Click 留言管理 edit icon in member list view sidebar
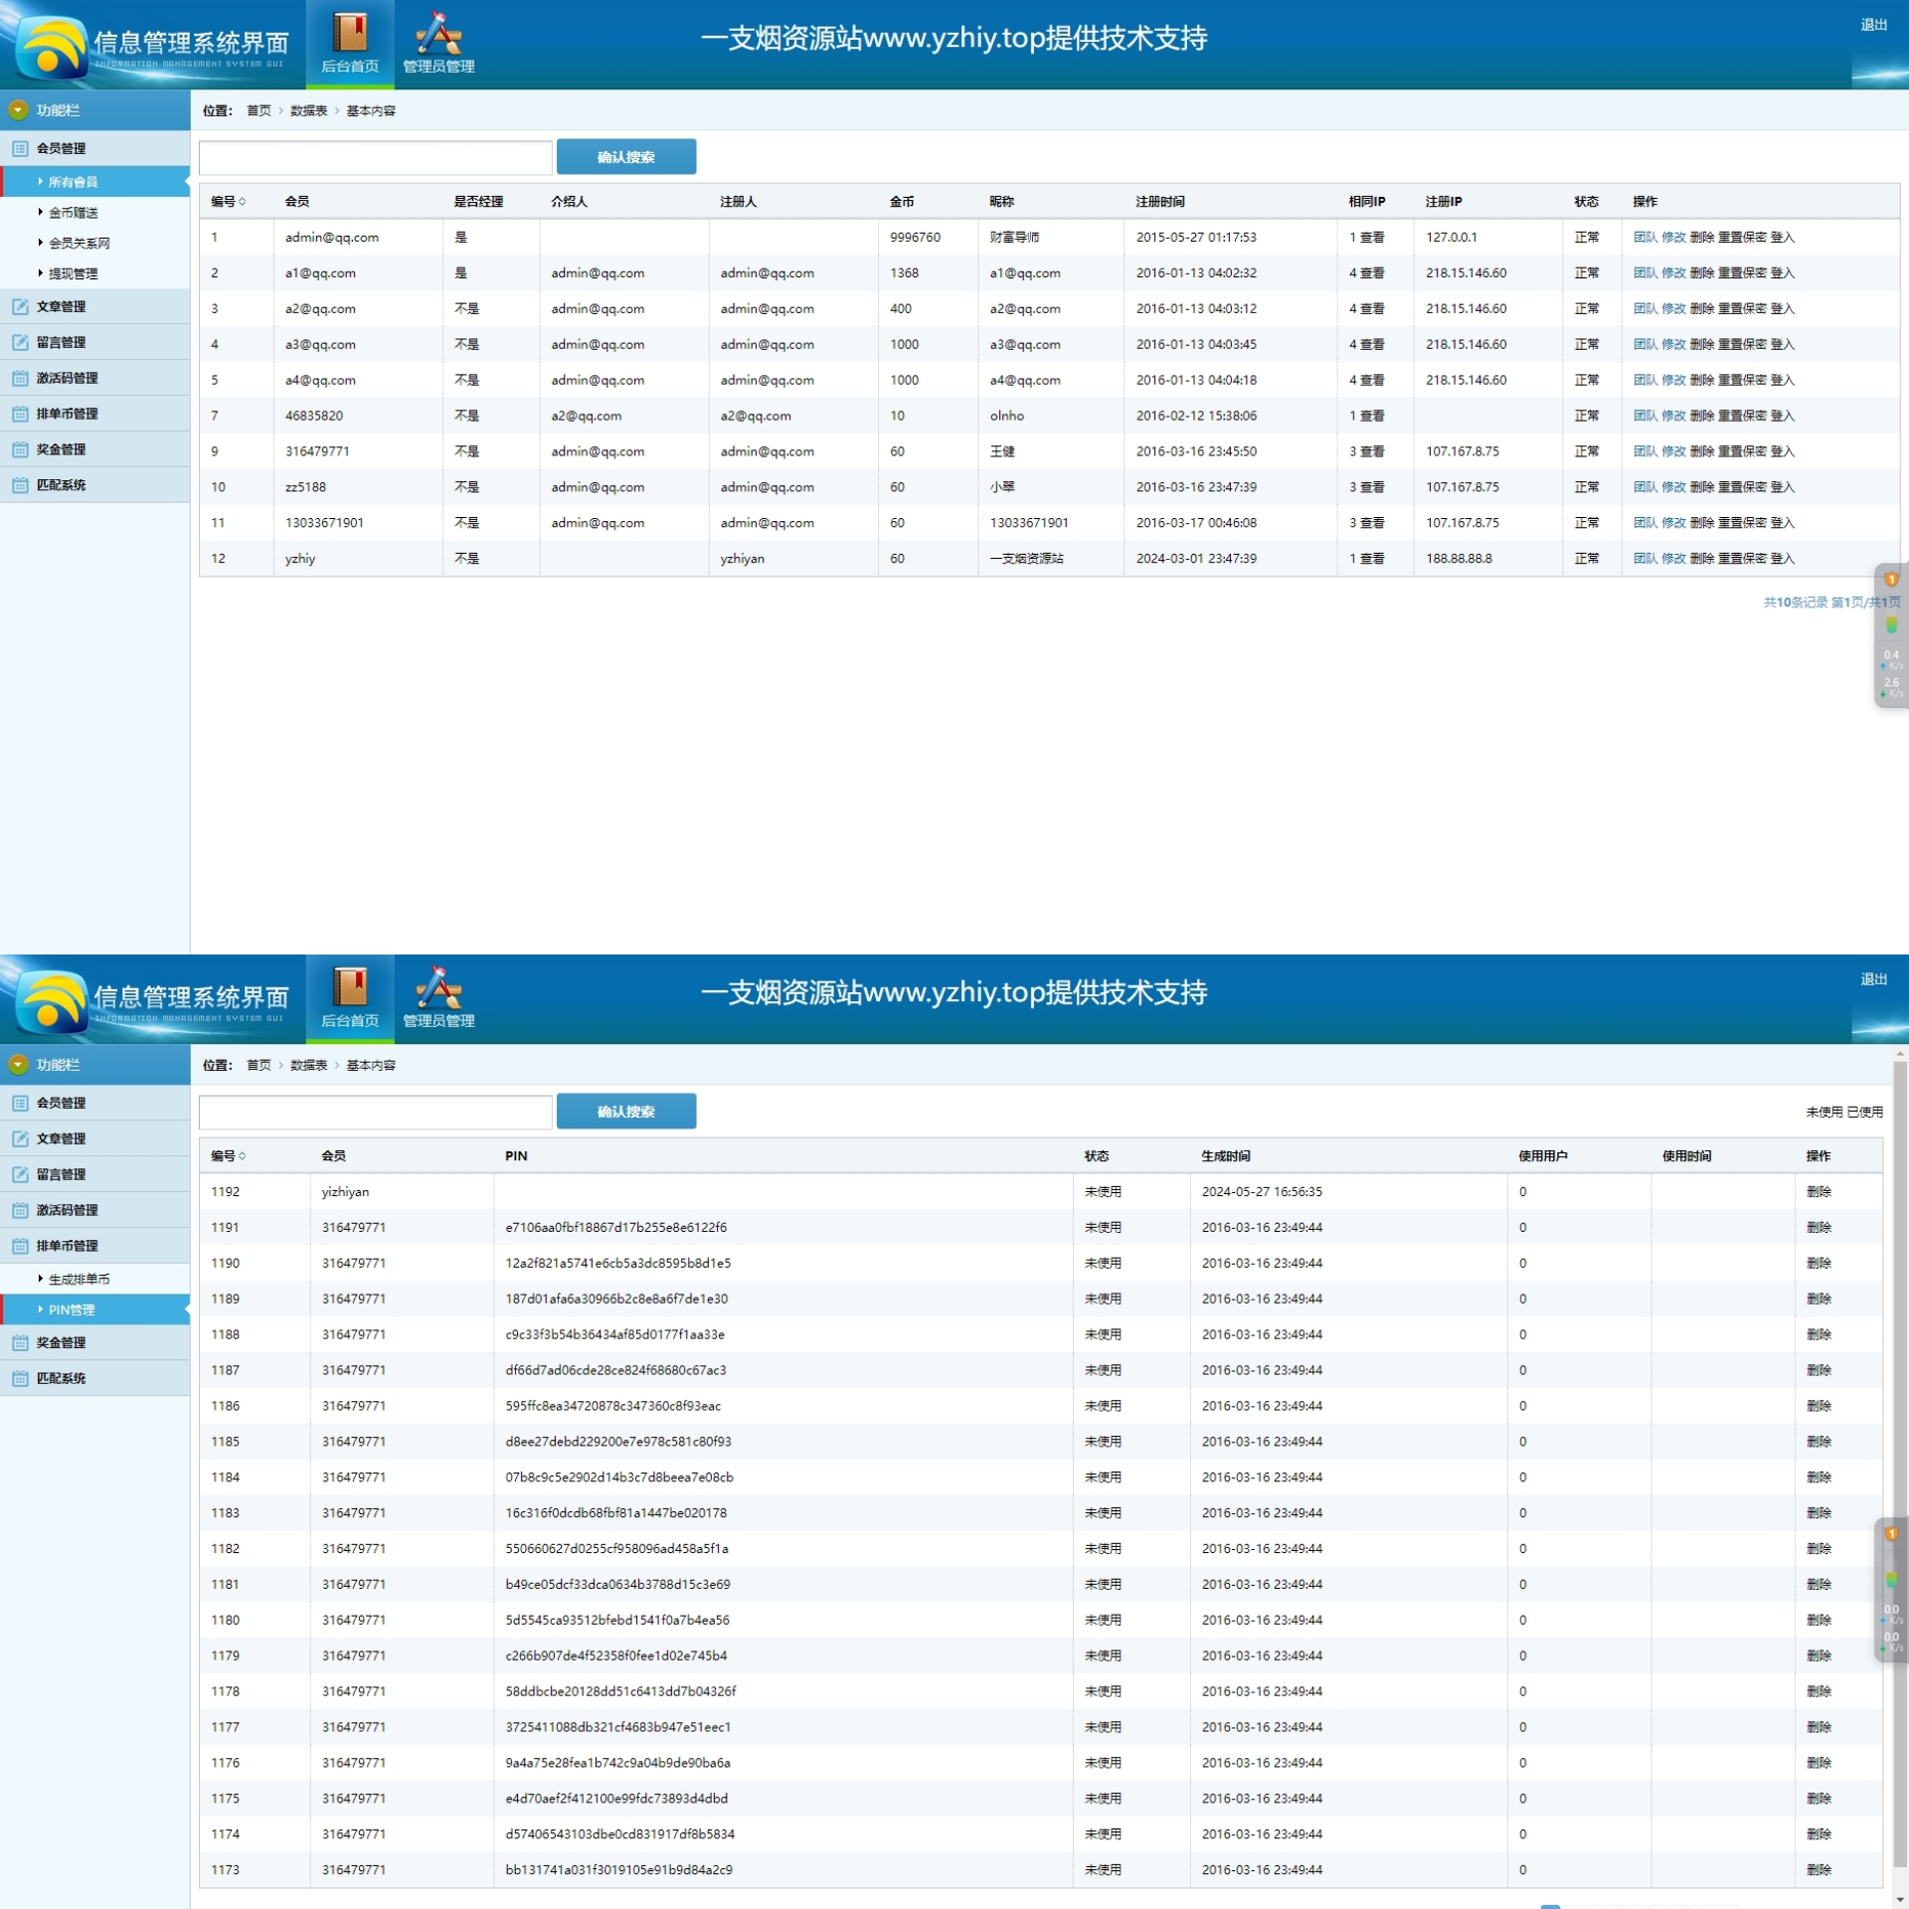This screenshot has width=1909, height=1909. (x=20, y=342)
